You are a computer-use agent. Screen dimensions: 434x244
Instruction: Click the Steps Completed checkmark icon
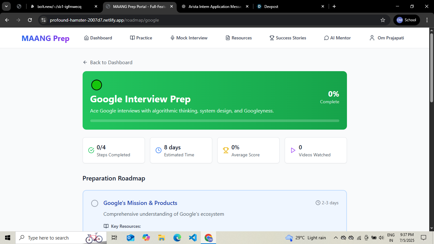coord(91,150)
